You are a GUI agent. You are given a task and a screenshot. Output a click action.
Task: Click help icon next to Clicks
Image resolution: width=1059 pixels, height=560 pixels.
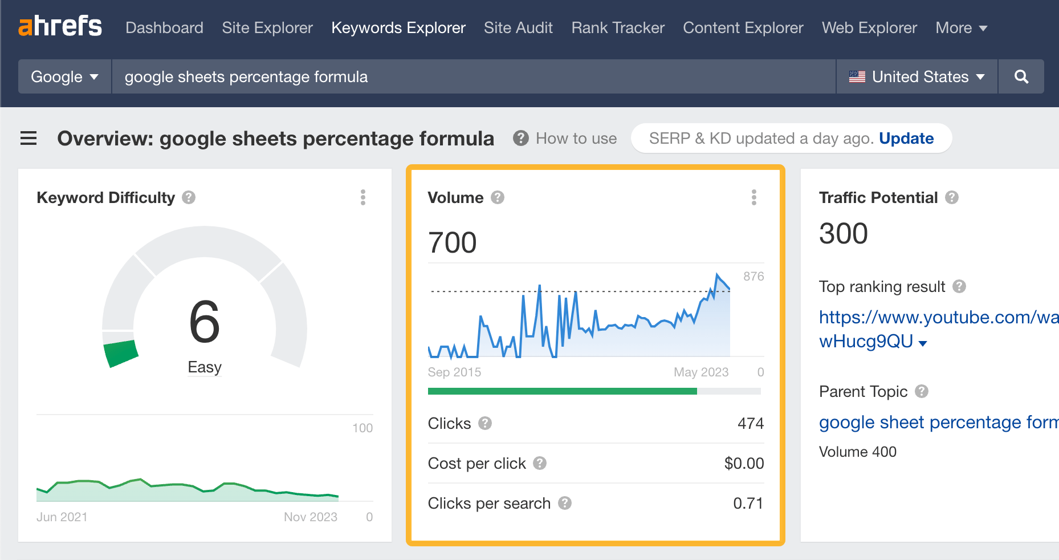tap(485, 423)
